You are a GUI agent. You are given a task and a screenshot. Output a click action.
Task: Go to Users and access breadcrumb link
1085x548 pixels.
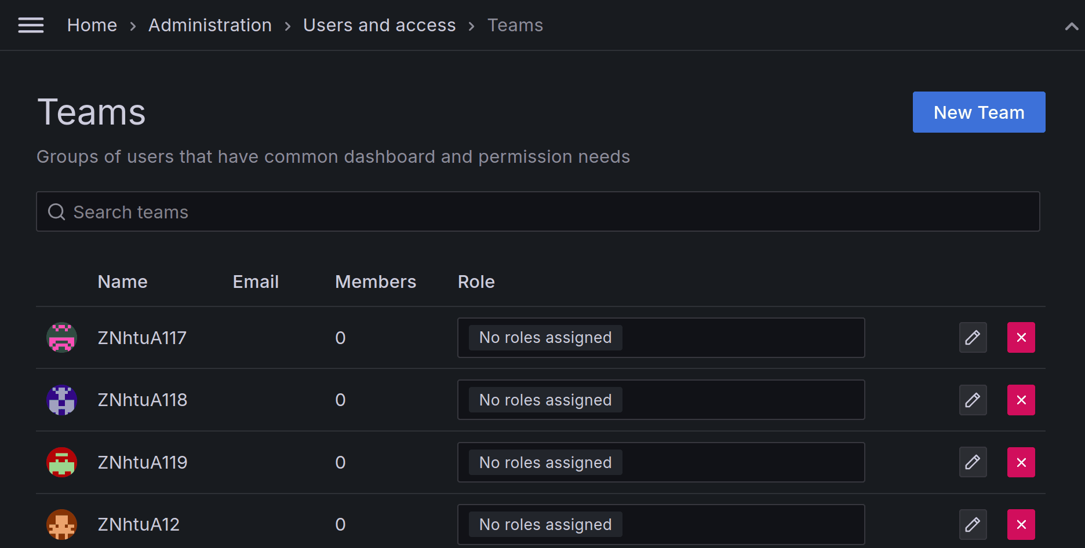pos(380,25)
